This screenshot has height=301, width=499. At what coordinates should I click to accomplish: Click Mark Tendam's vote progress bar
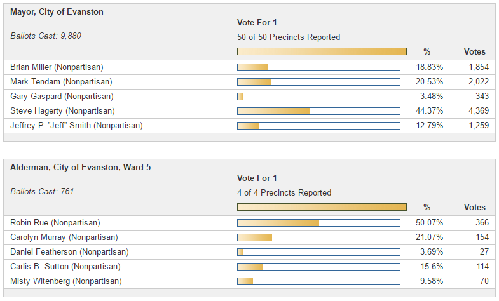(x=318, y=82)
